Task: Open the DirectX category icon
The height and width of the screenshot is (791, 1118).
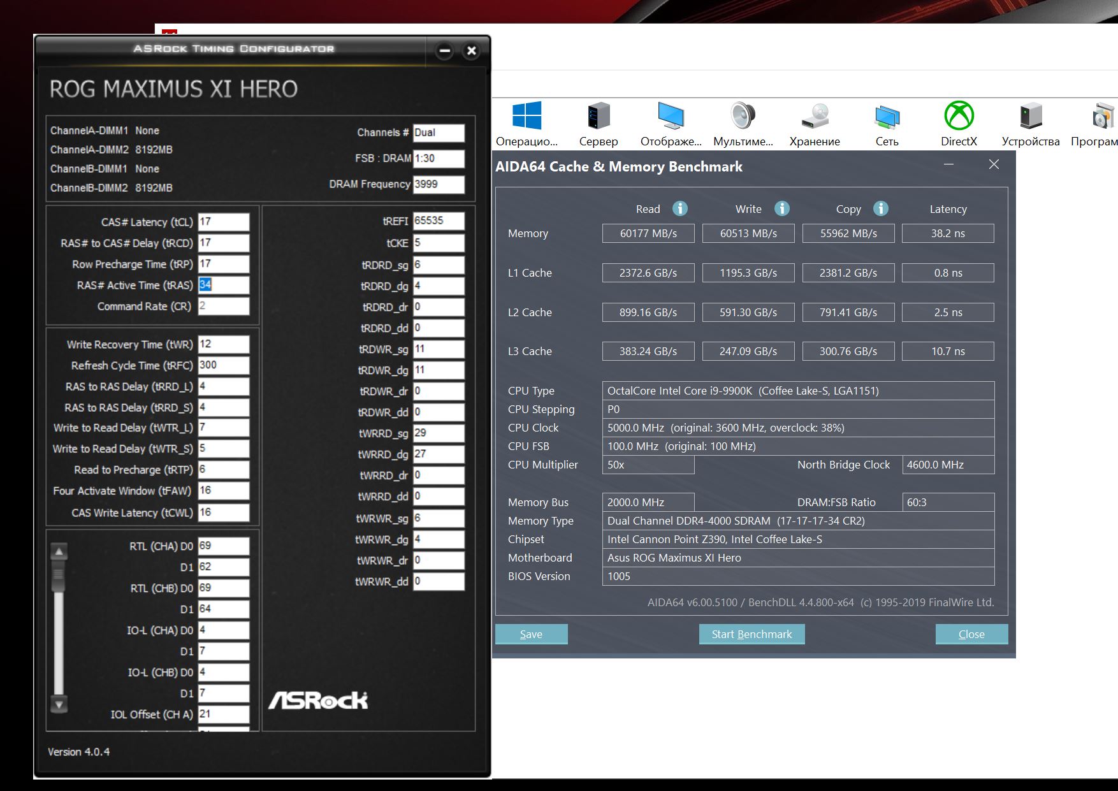Action: click(x=959, y=116)
